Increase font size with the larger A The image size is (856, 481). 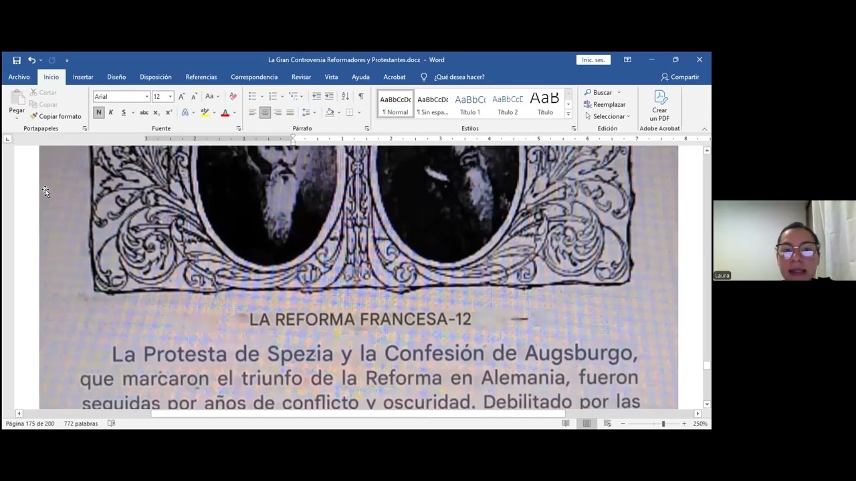pos(181,97)
